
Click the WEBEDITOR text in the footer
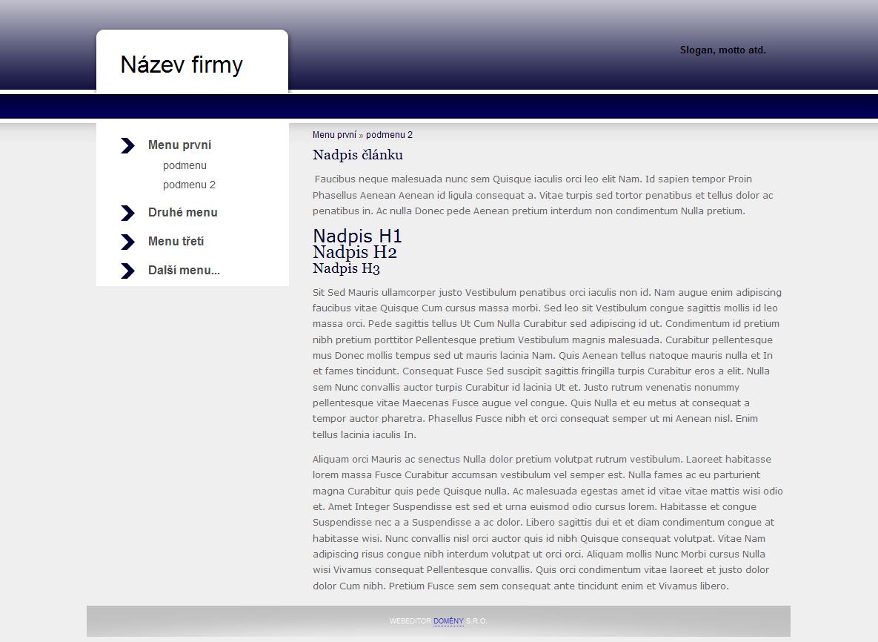(410, 621)
